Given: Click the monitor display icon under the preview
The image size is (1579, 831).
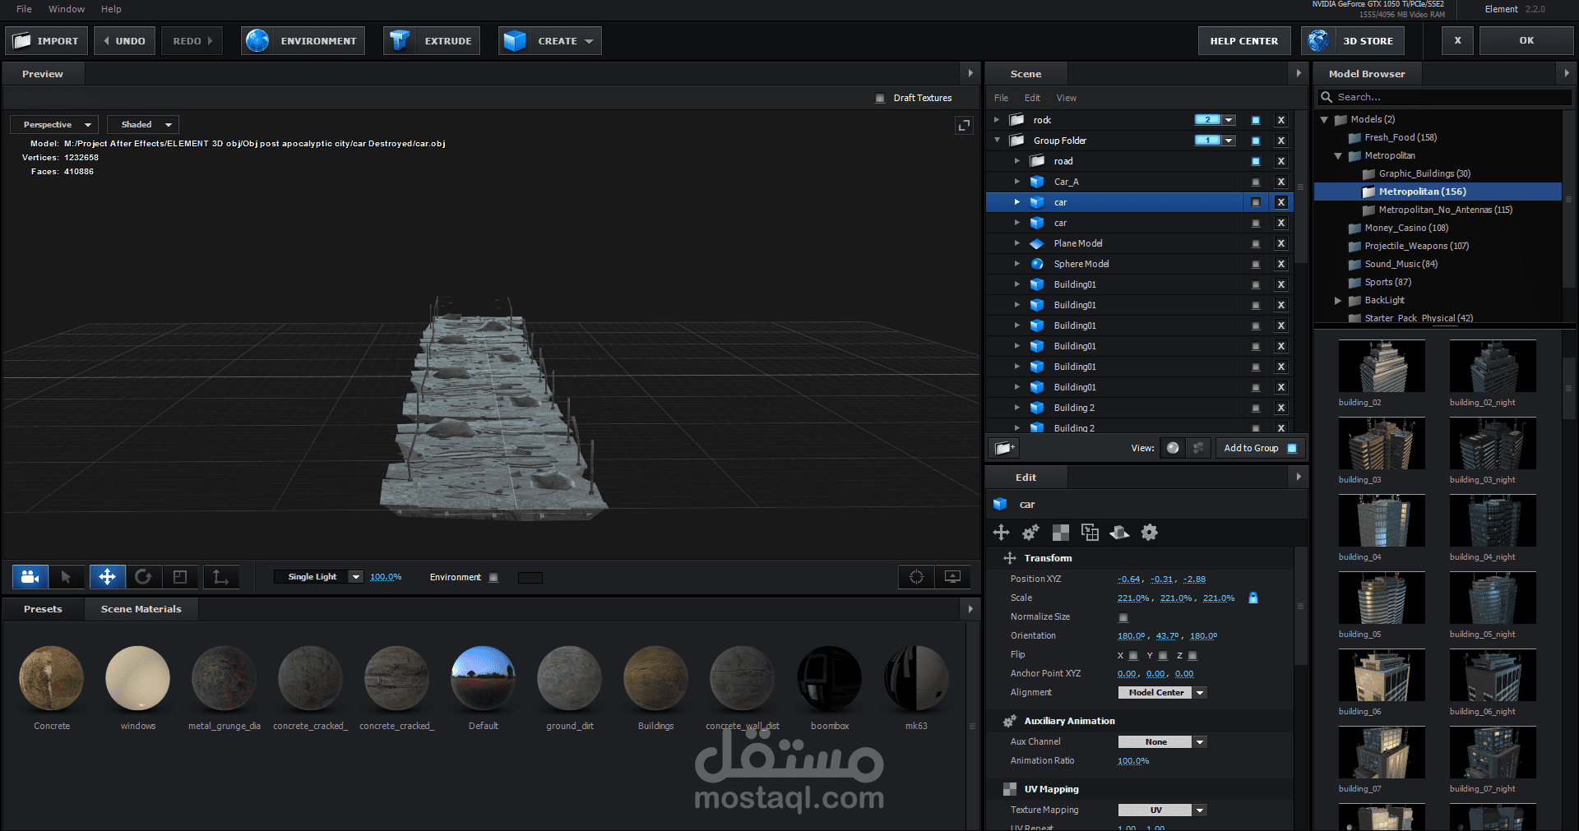Looking at the screenshot, I should [953, 577].
